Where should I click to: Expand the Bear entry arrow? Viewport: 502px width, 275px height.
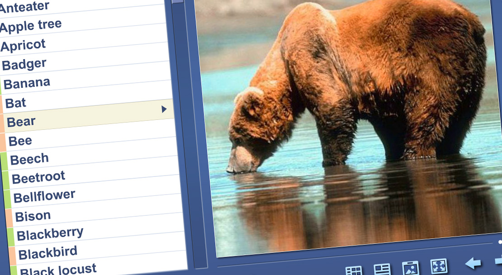pos(164,109)
